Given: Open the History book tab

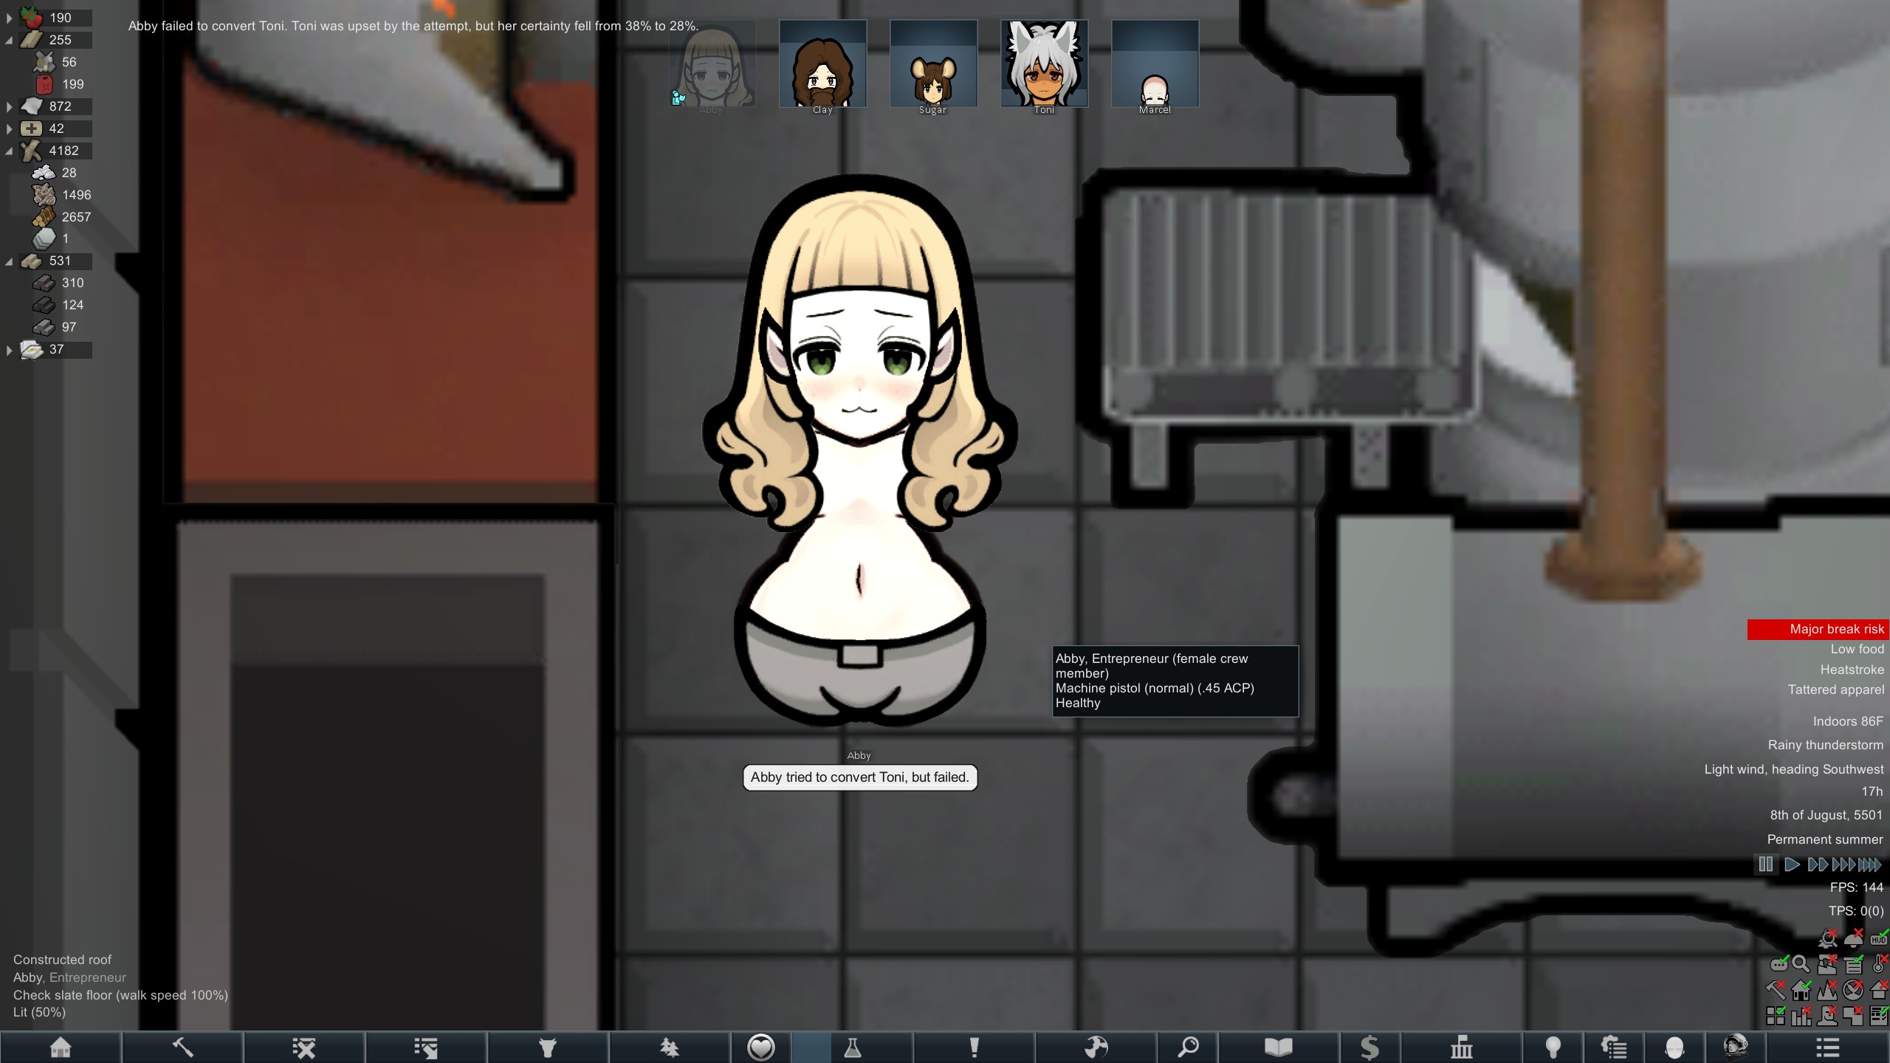Looking at the screenshot, I should coord(1278,1047).
